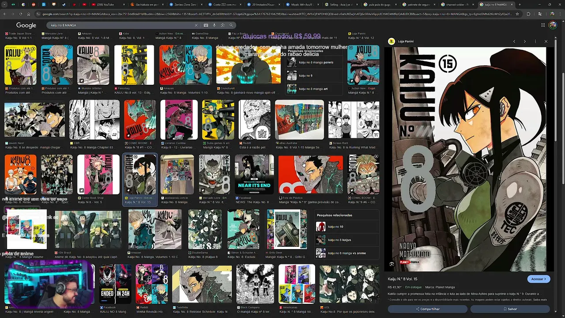565x318 pixels.
Task: Open the Loja Panini store icon
Action: [391, 42]
